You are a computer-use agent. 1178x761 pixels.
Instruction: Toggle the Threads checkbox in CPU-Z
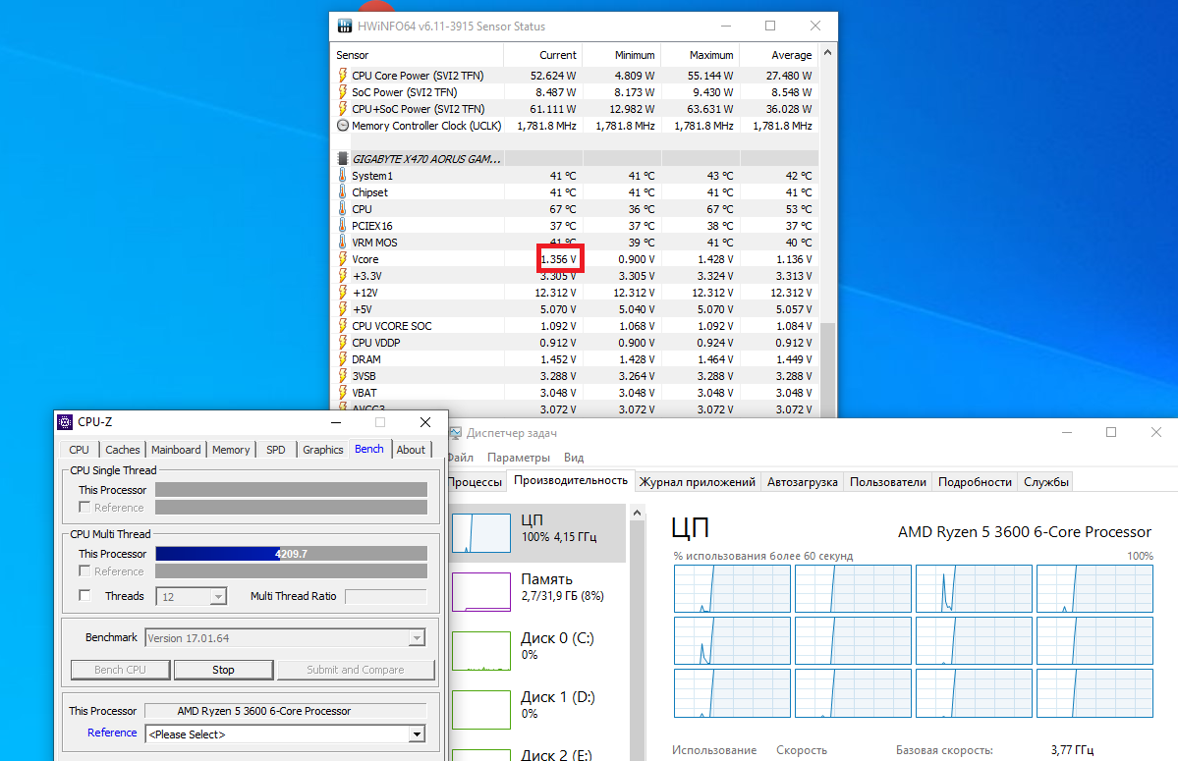click(84, 595)
